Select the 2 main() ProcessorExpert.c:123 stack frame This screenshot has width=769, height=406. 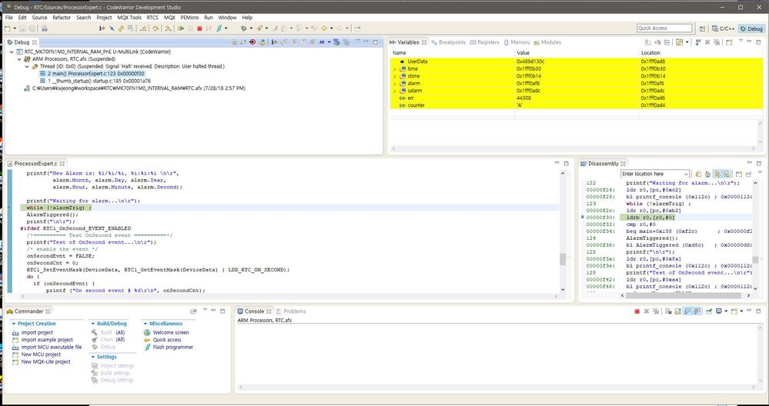(92, 74)
